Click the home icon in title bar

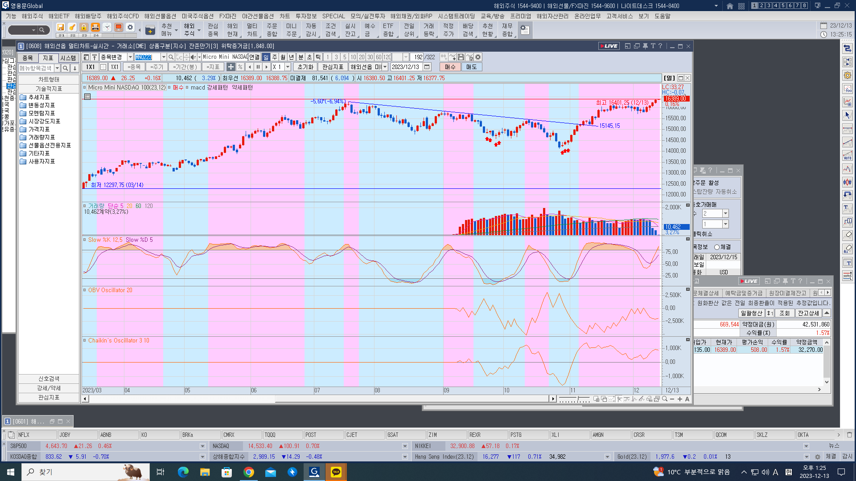click(730, 6)
